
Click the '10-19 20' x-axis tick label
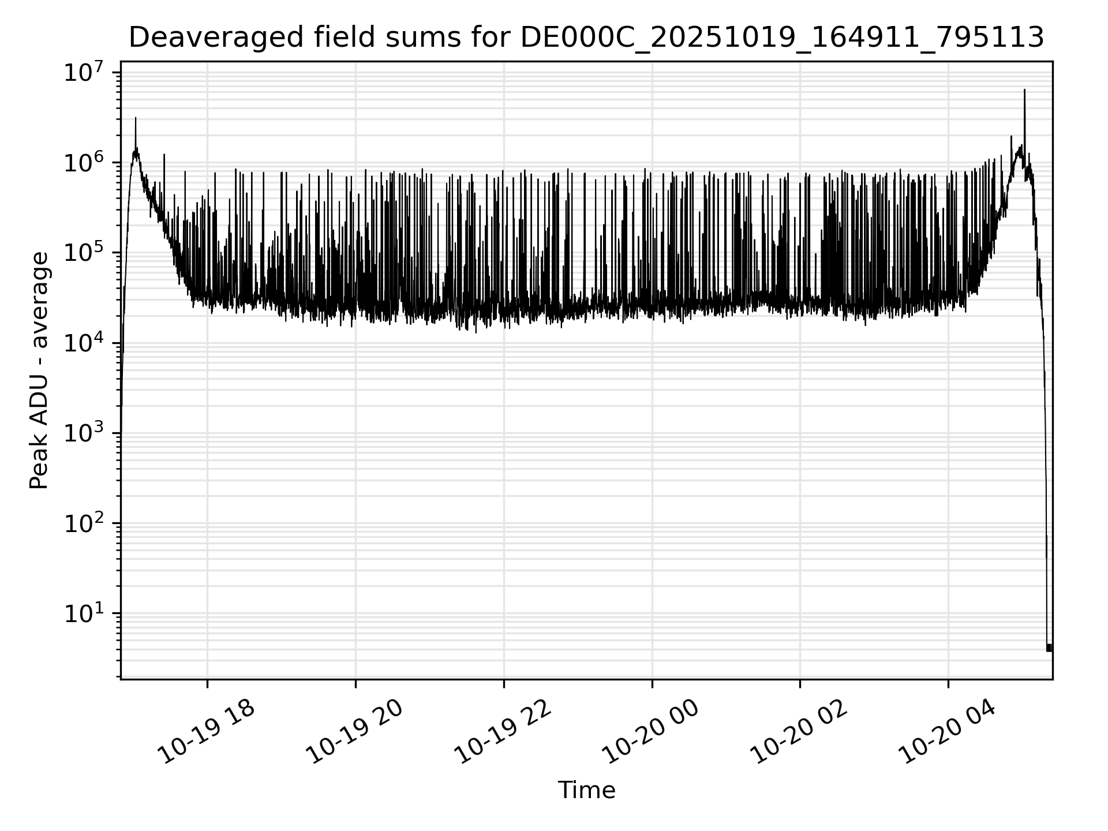tap(354, 732)
